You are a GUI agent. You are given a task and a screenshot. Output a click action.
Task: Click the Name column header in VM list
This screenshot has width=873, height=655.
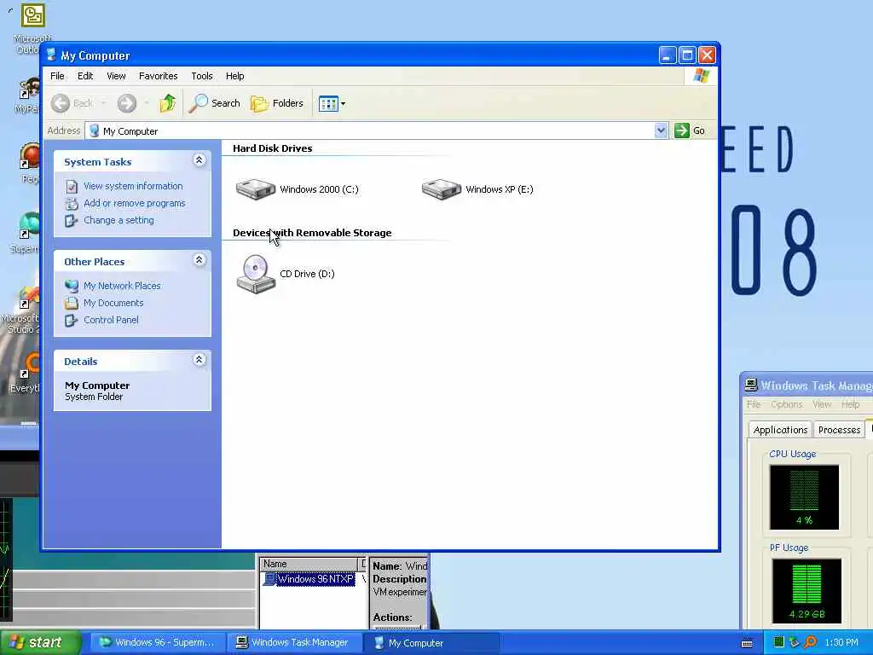pos(309,564)
